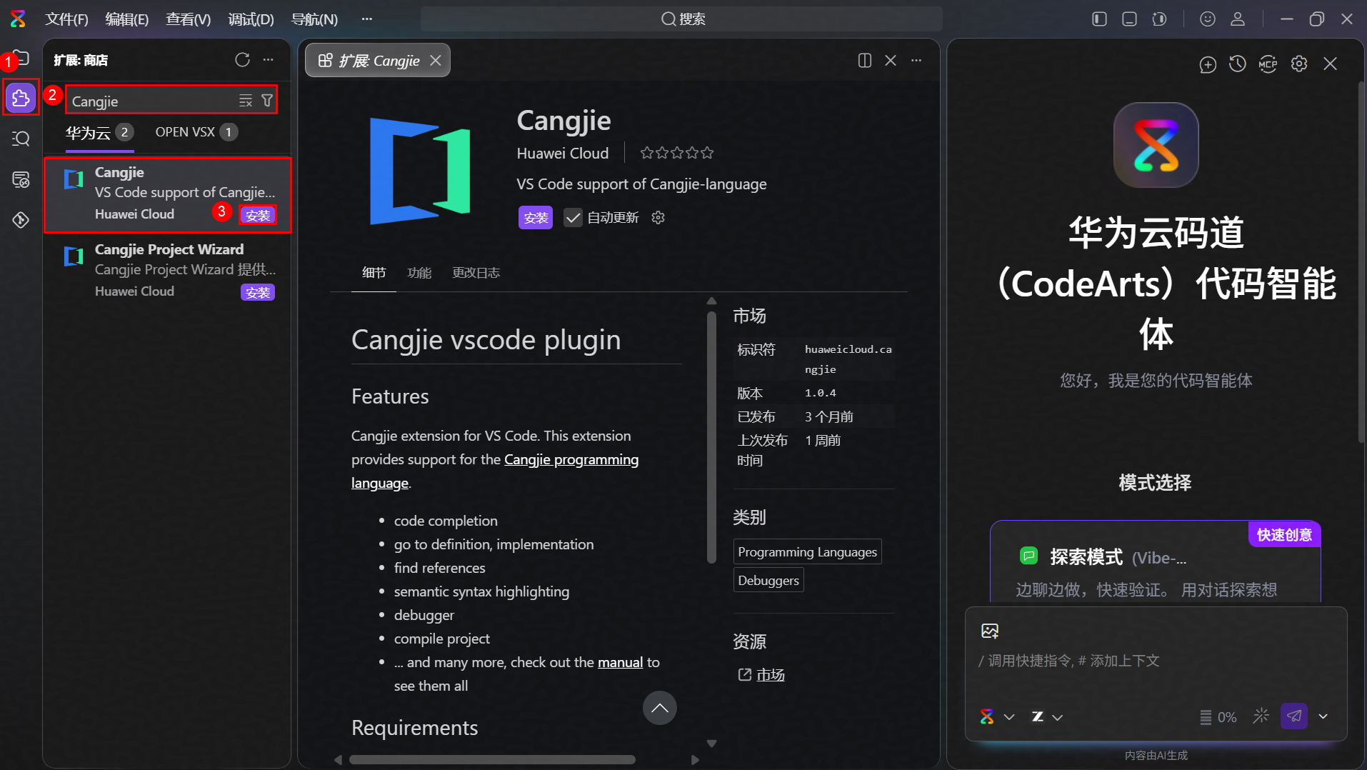
Task: Click the CodeArts logo in the title bar
Action: pos(18,19)
